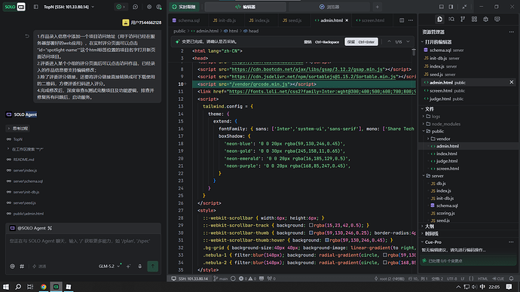
Task: Click the @ mention icon in chat input
Action: pos(12,266)
